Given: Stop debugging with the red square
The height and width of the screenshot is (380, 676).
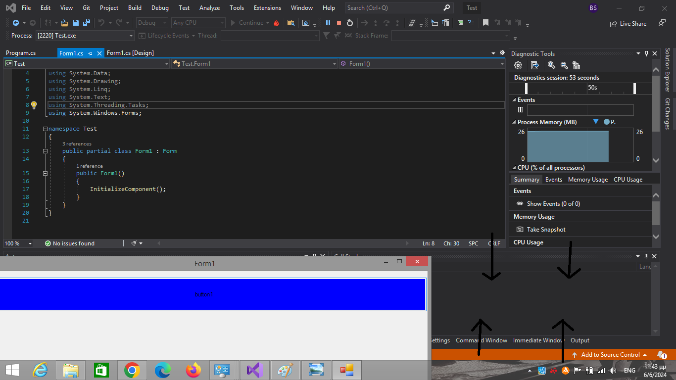Looking at the screenshot, I should 339,23.
